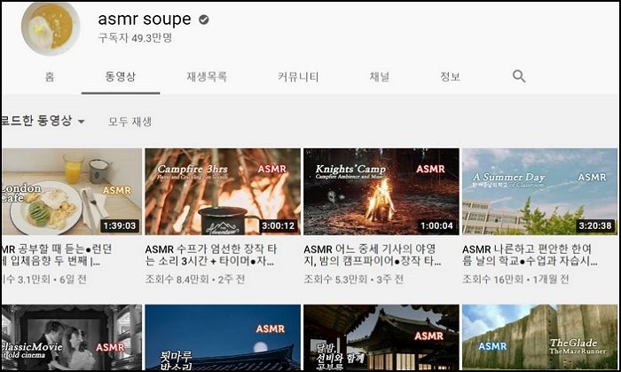Open the 달밤, 선비와 함께 thumbnail
Image resolution: width=621 pixels, height=372 pixels.
click(381, 337)
